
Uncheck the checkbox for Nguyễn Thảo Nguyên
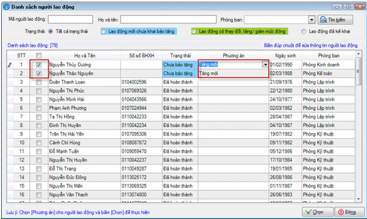point(39,73)
